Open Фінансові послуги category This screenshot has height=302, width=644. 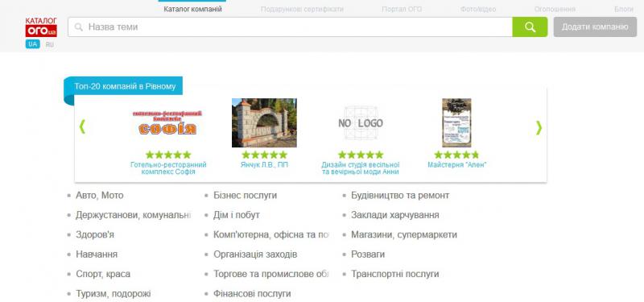tap(252, 294)
